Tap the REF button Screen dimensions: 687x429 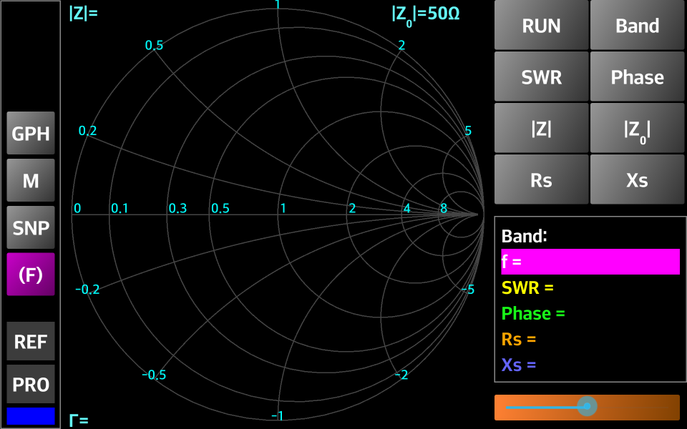[31, 342]
